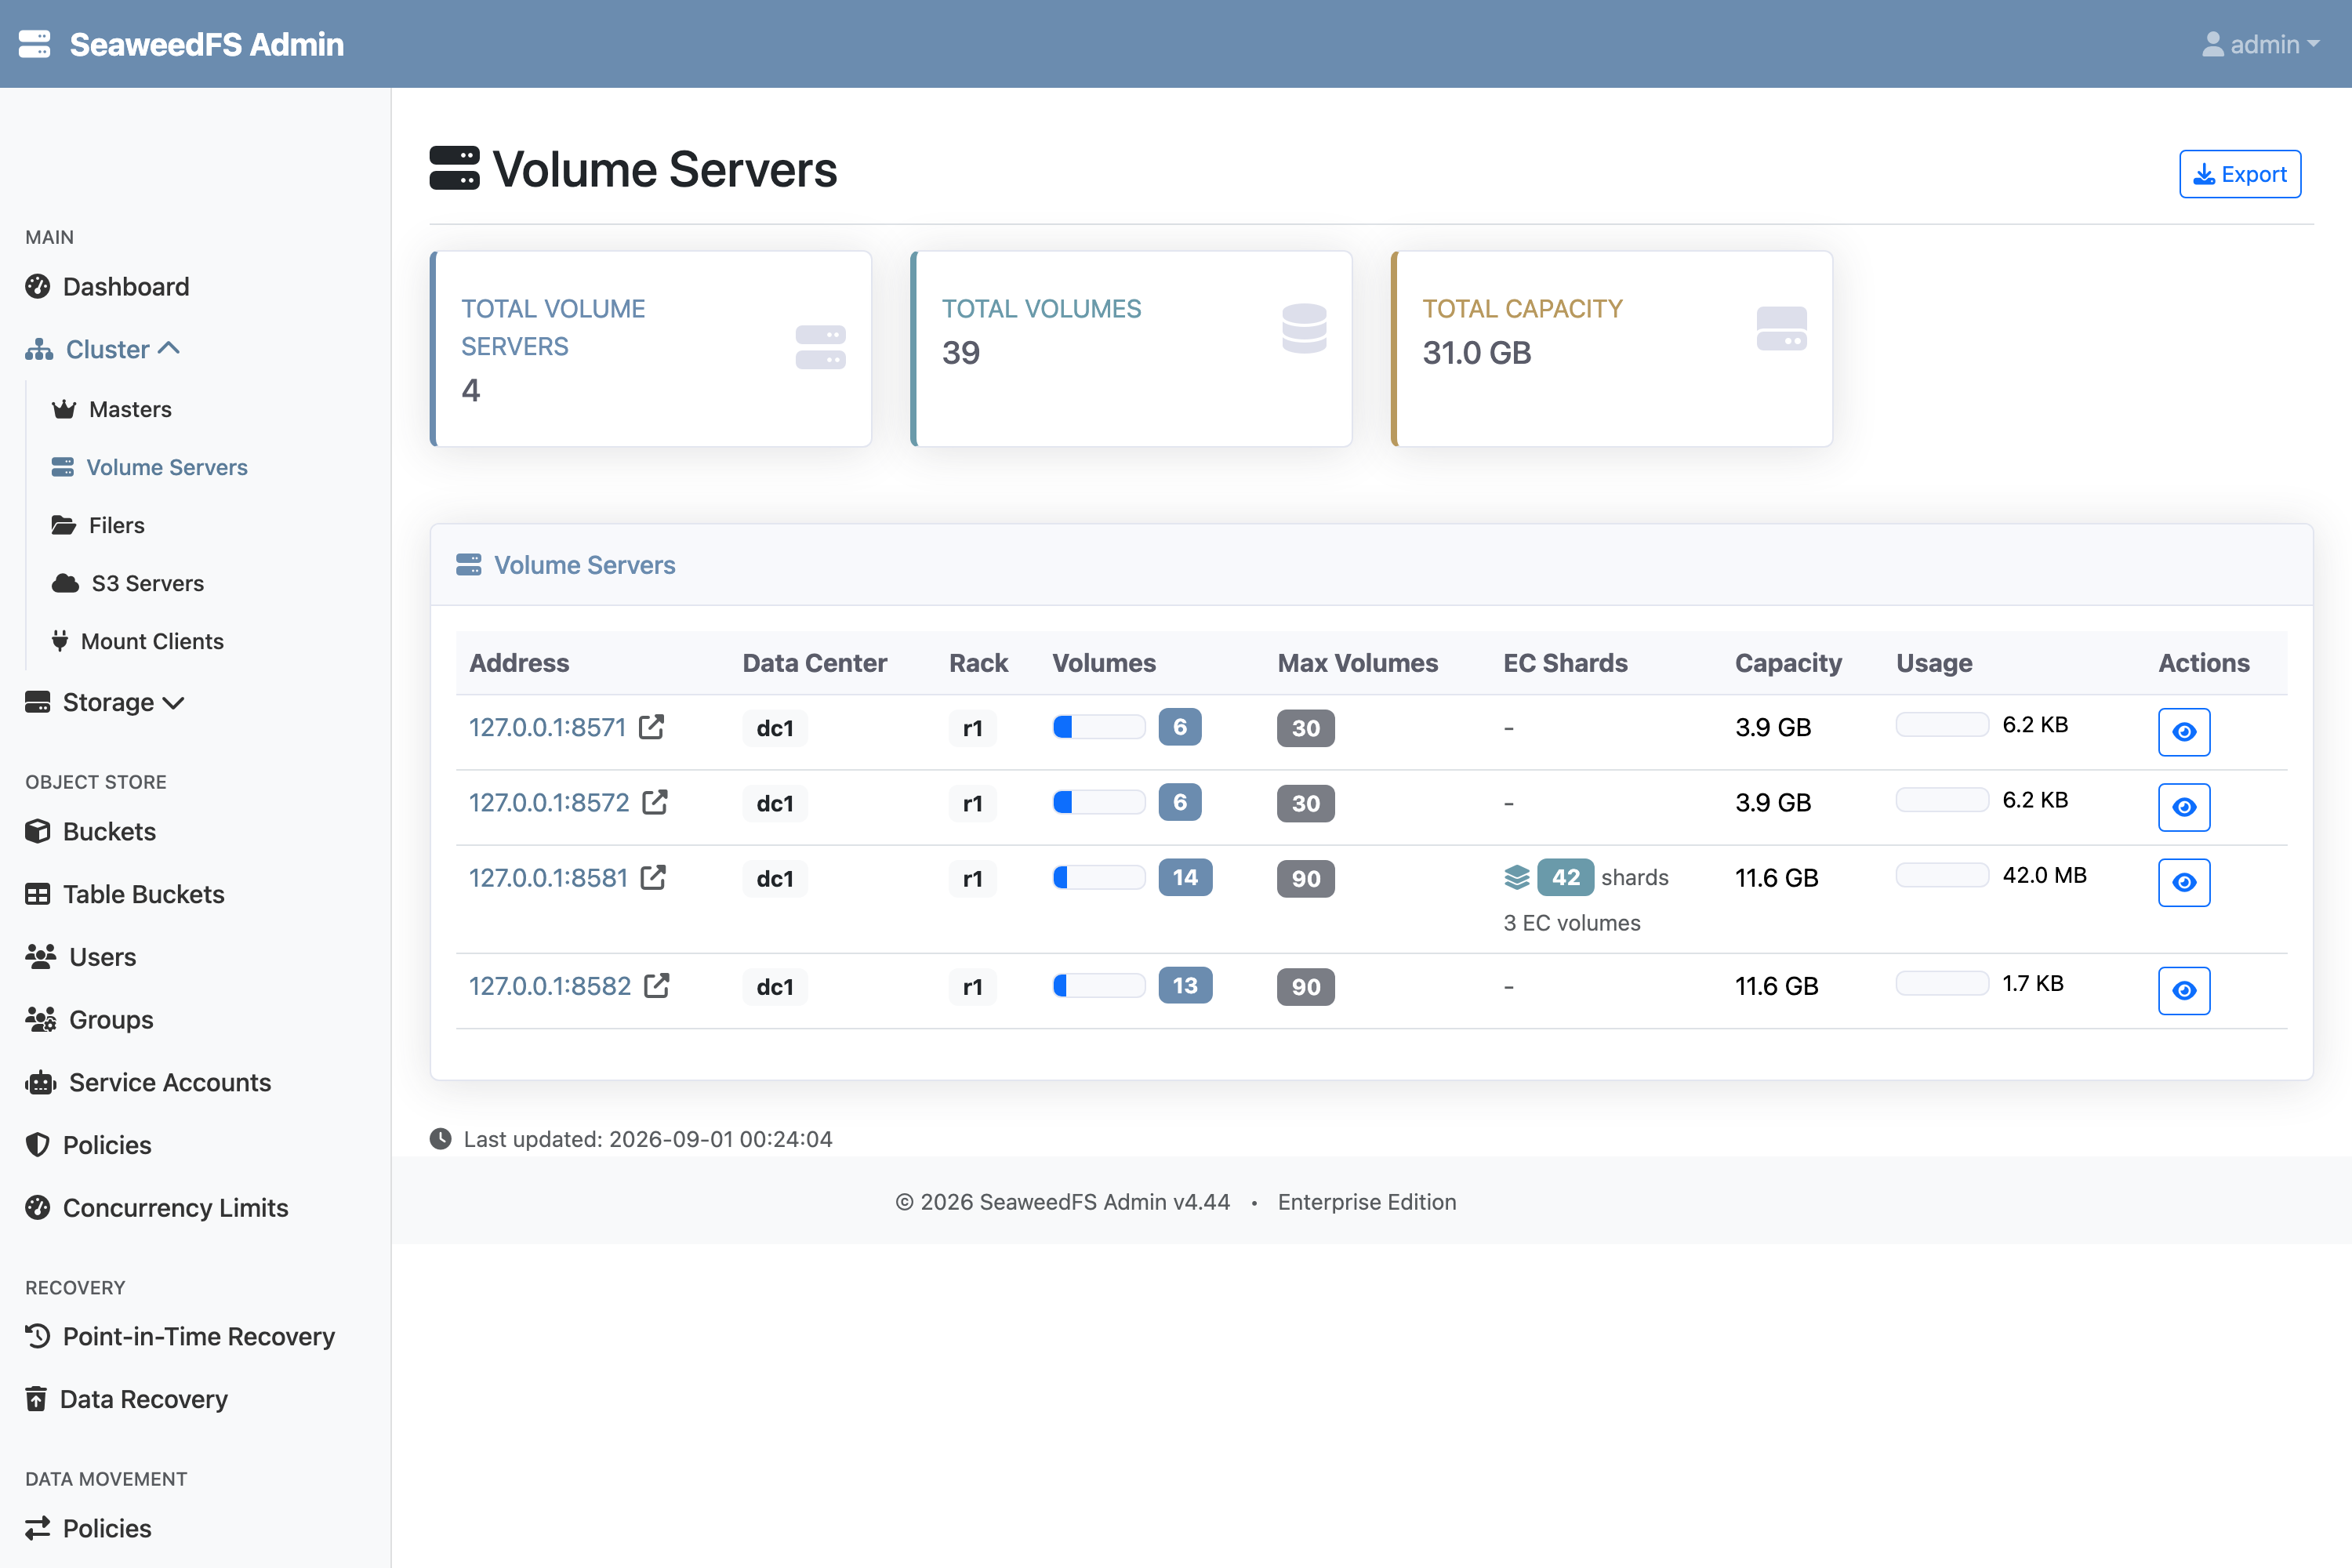Click the Total Volumes card
This screenshot has width=2352, height=1568.
[1131, 348]
